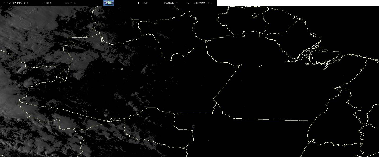Viewport: 379px width, 157px height.
Task: Select the CANAL-5 channel label
Action: click(171, 3)
